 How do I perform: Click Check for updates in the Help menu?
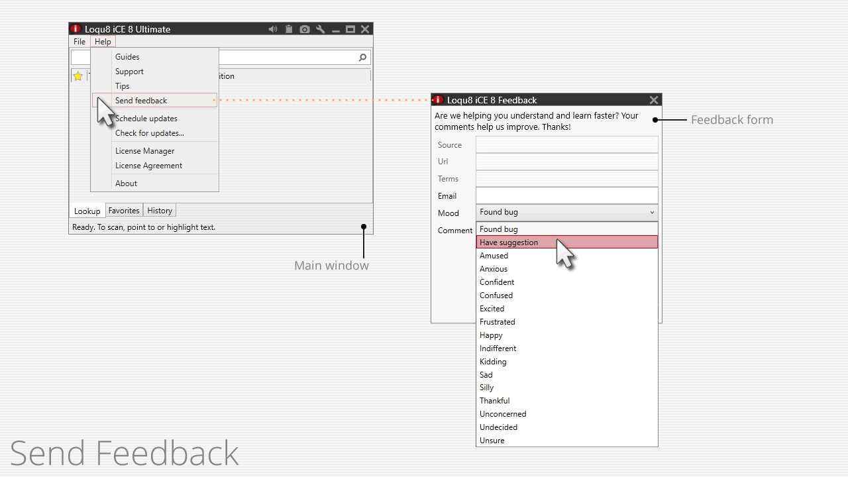[x=150, y=133]
